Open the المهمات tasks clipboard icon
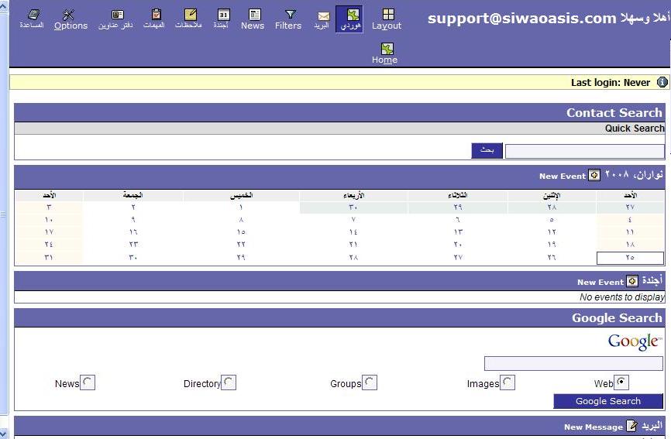Screen dimensions: 671x439 156,15
